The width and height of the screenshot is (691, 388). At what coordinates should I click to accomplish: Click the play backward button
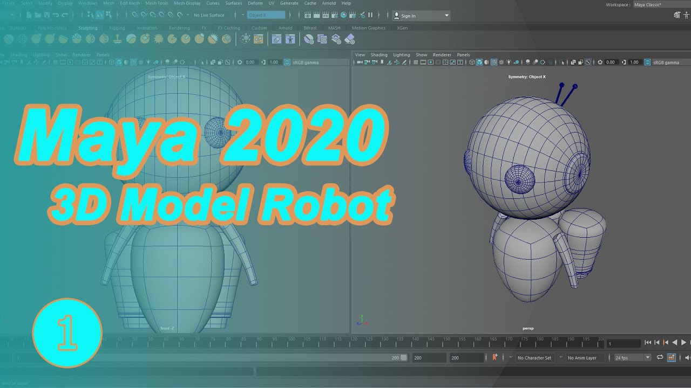click(x=674, y=342)
